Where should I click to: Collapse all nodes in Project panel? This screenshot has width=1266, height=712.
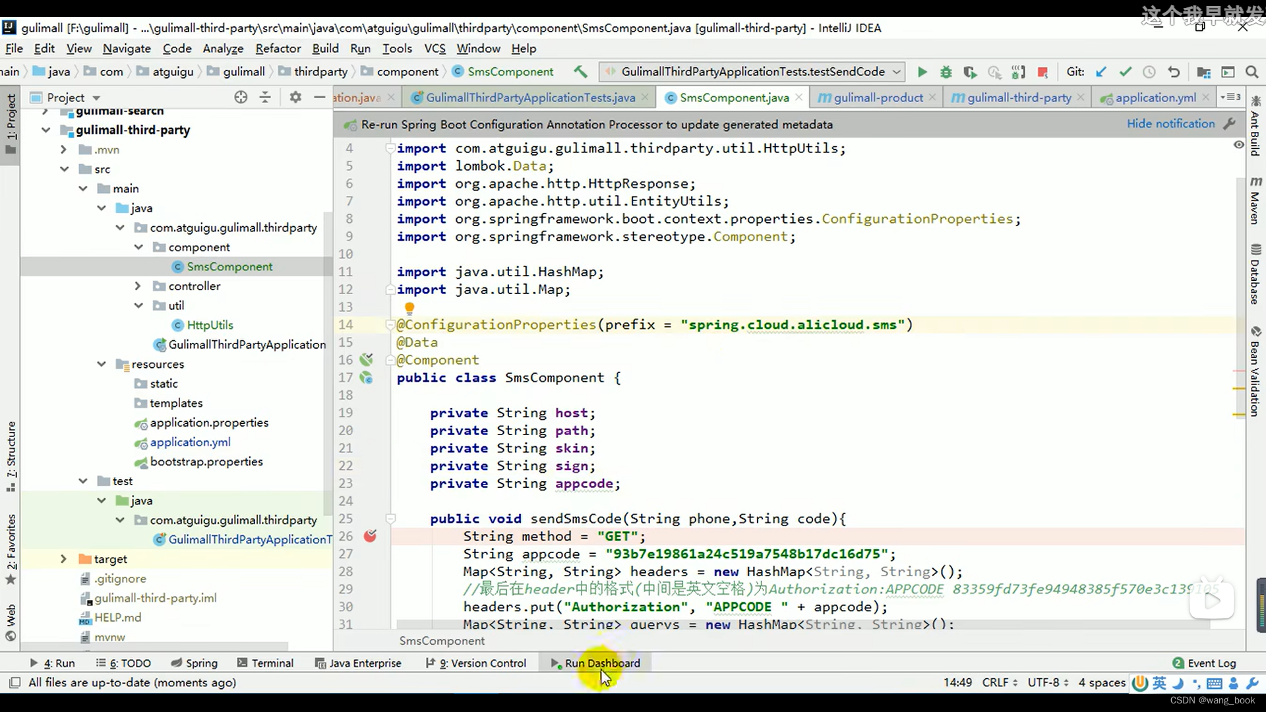265,98
